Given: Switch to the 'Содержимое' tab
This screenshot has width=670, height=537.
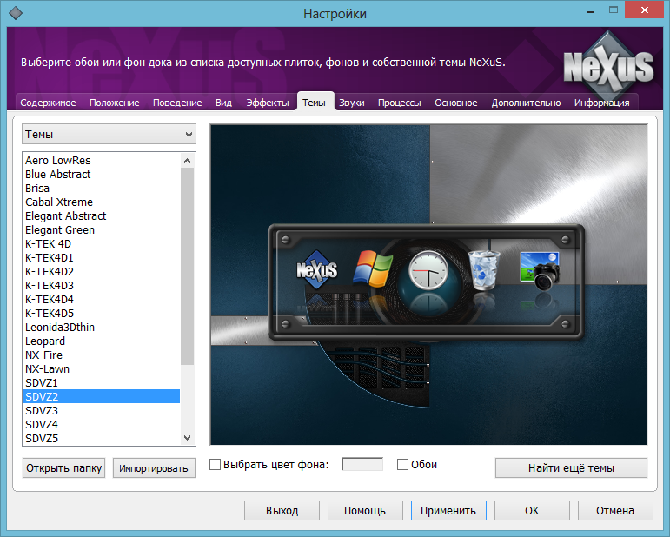Looking at the screenshot, I should pyautogui.click(x=48, y=103).
